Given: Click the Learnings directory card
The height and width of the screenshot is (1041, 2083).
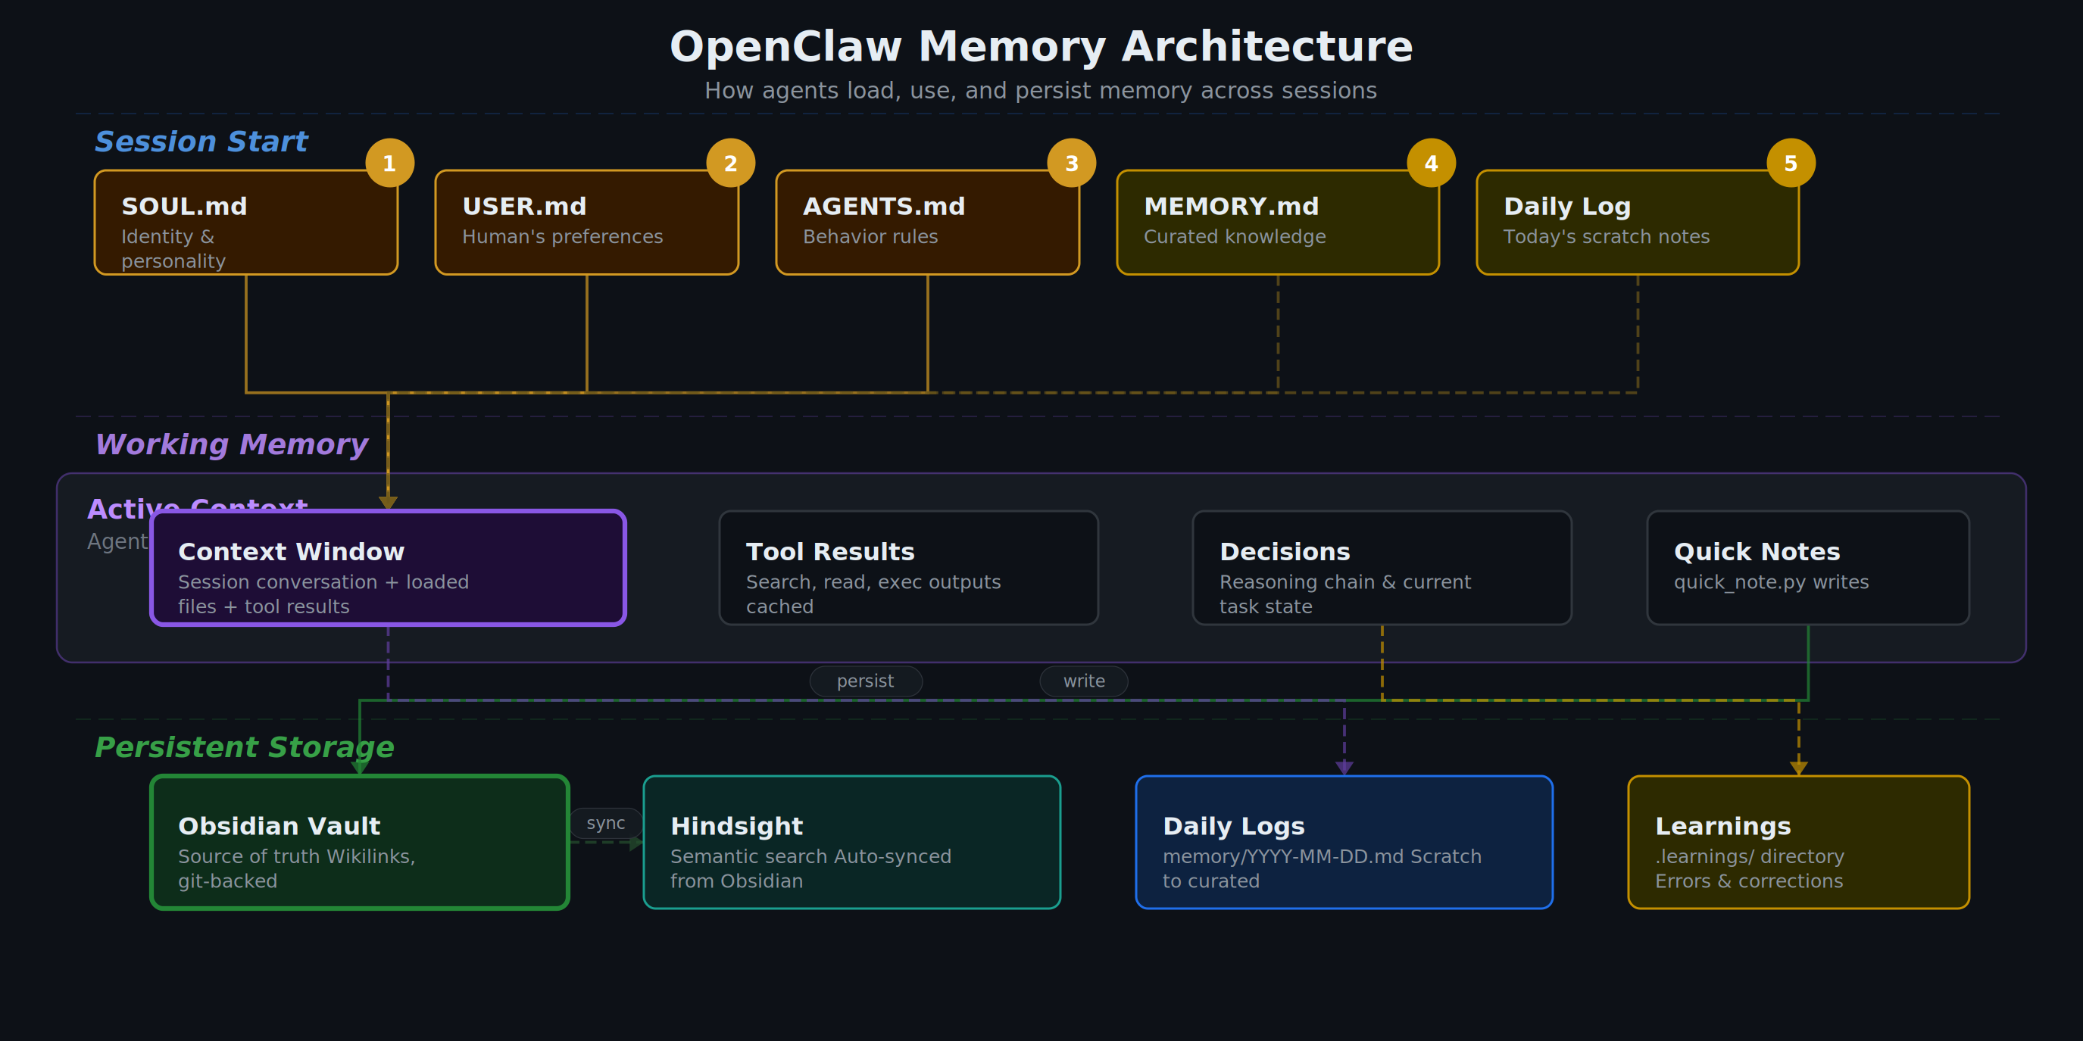Looking at the screenshot, I should click(1797, 842).
